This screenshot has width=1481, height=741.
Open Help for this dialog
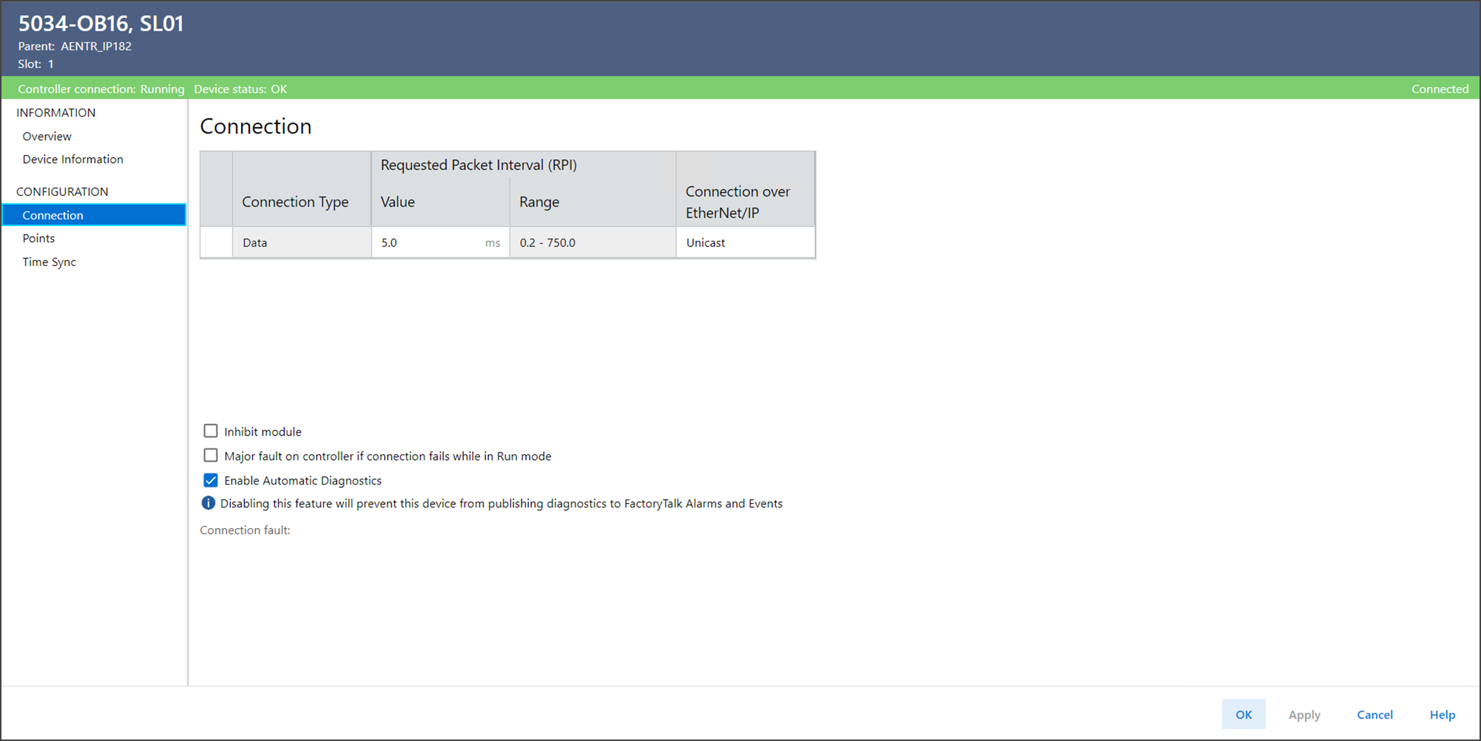click(1442, 714)
